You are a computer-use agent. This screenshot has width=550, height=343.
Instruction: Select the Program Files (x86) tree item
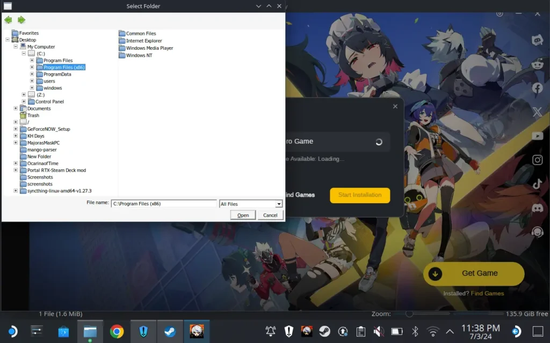64,67
